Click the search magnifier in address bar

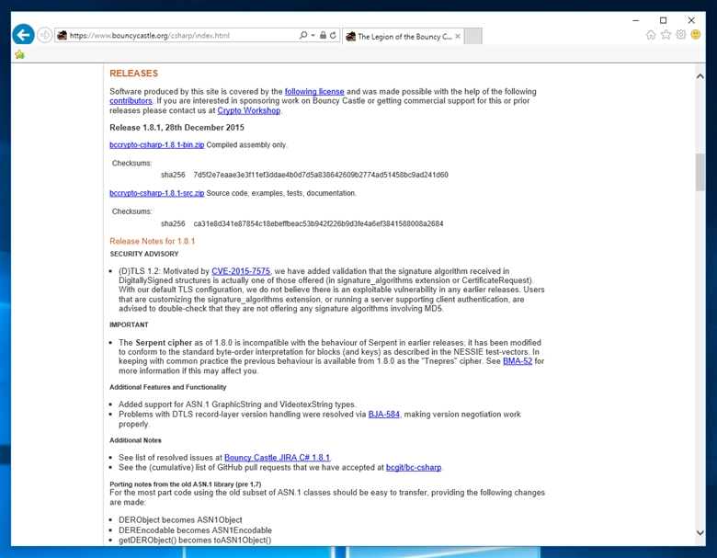302,35
